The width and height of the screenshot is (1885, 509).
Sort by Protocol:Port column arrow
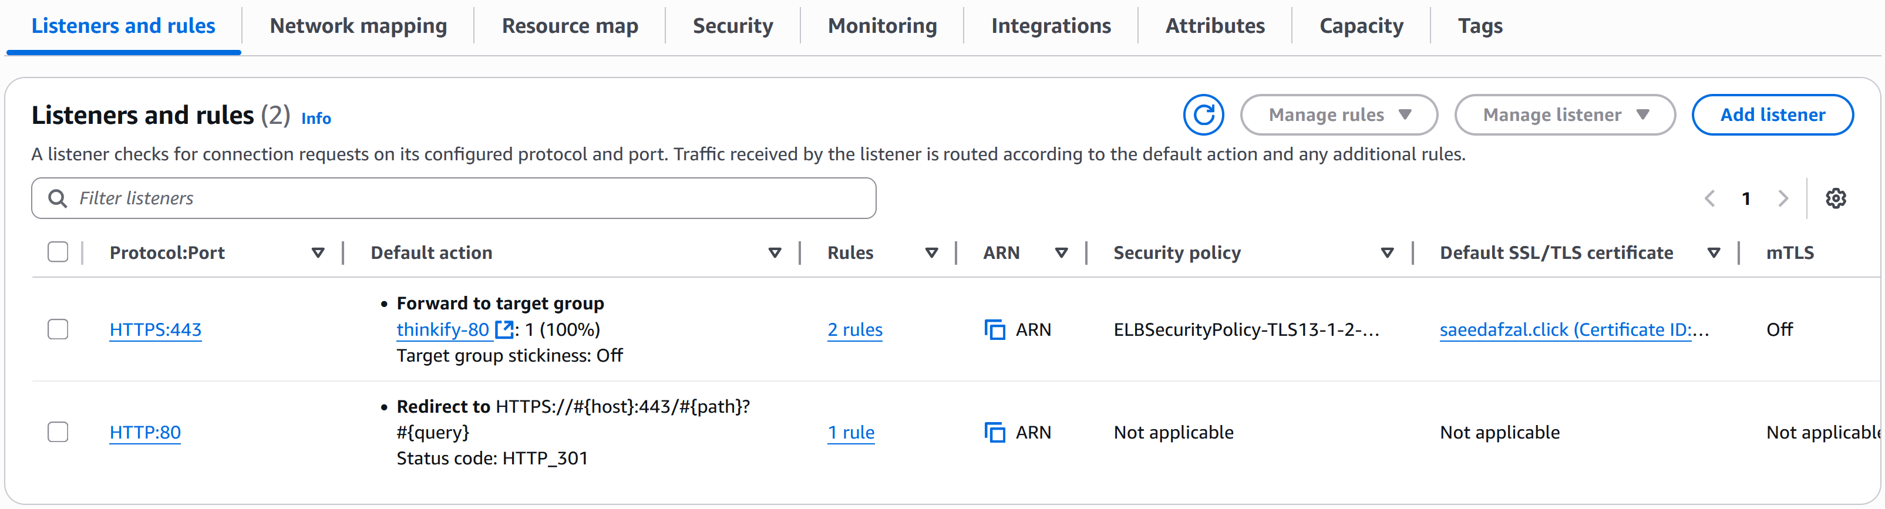[x=318, y=253]
